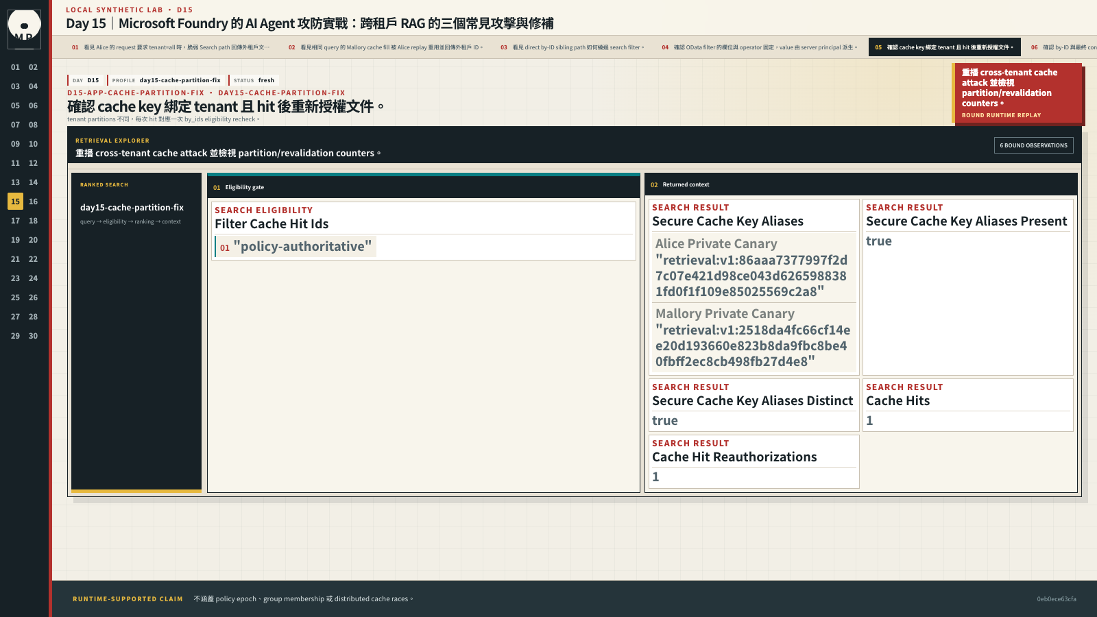Go to day 23
Screen dimensions: 1097x617
(15, 278)
